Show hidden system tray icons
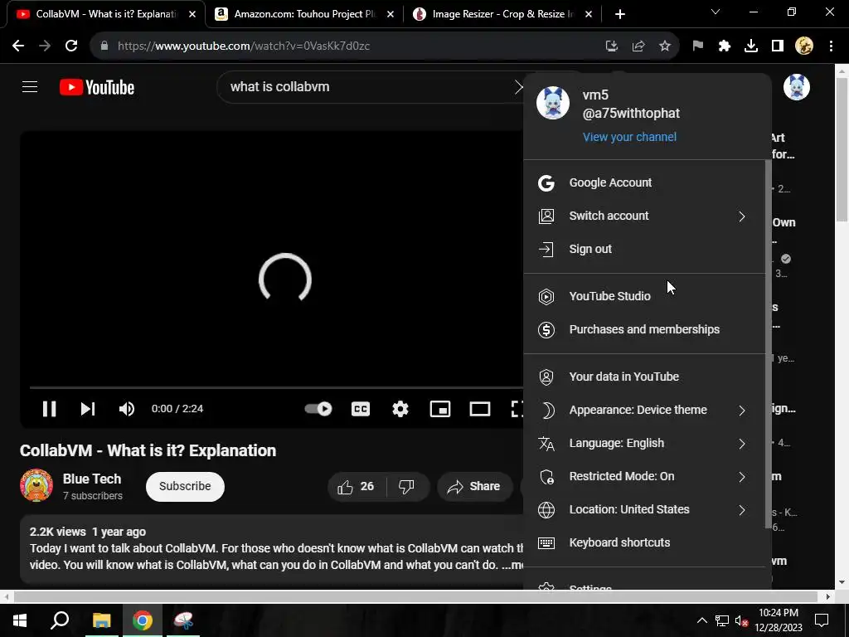Image resolution: width=849 pixels, height=637 pixels. [701, 620]
